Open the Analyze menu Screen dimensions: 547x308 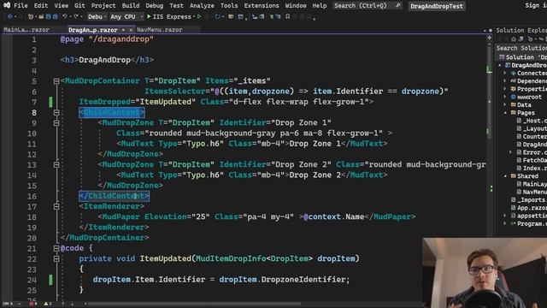click(x=202, y=6)
